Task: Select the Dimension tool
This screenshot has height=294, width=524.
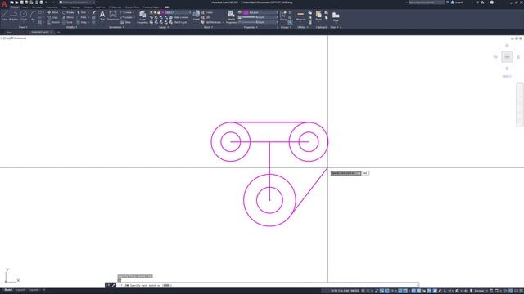Action: tap(113, 16)
